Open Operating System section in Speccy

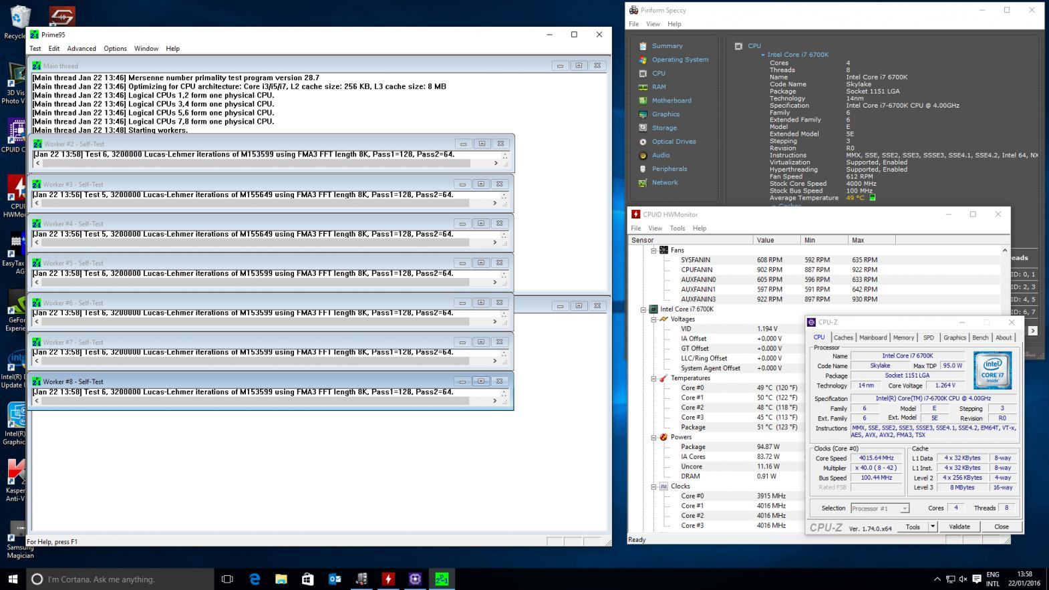tap(680, 59)
